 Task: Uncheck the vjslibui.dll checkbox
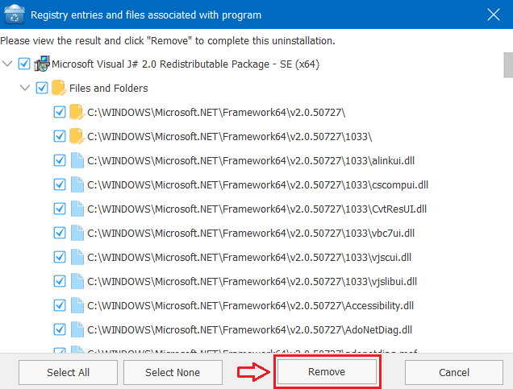(60, 281)
